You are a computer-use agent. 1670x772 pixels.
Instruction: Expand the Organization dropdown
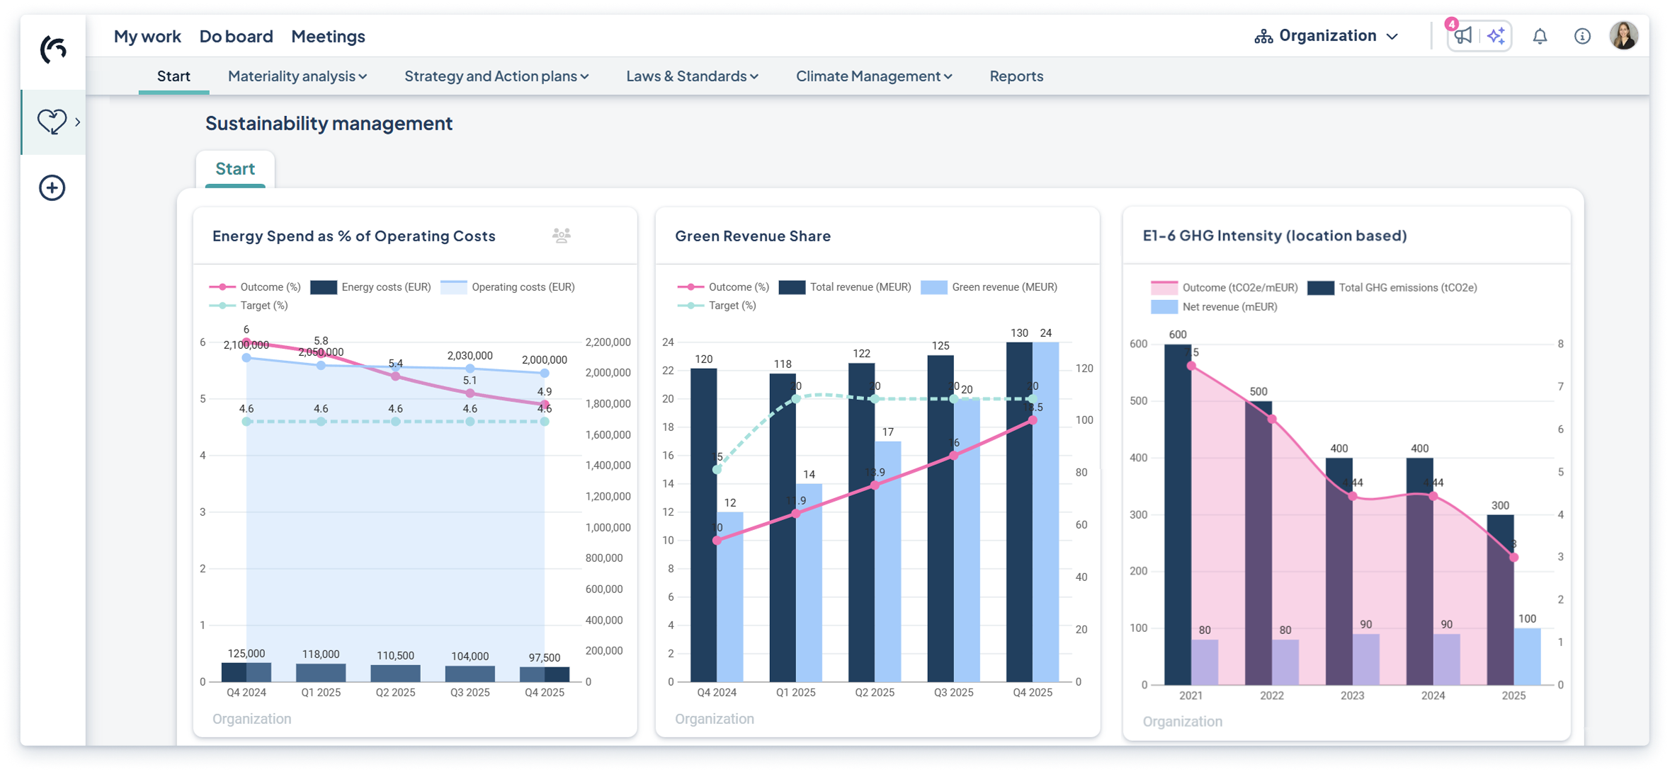pyautogui.click(x=1327, y=36)
